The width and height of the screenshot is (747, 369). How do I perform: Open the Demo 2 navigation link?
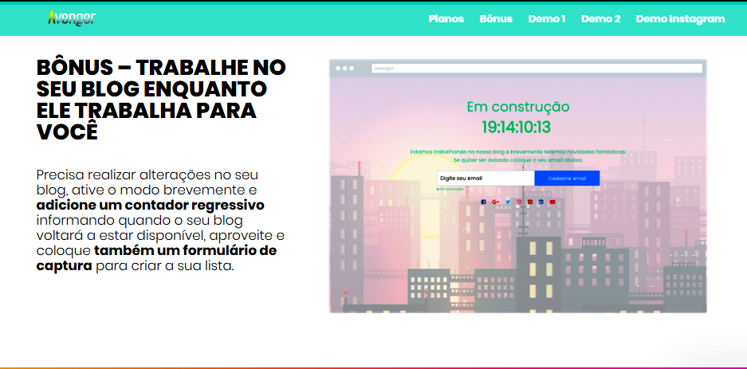click(600, 19)
